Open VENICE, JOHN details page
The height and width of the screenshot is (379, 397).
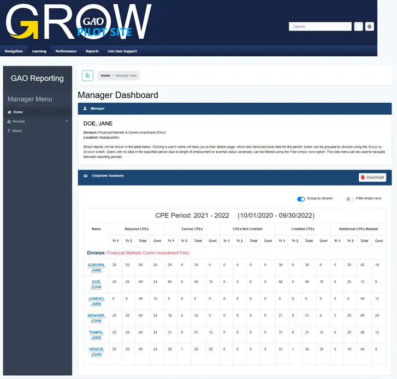pyautogui.click(x=96, y=352)
